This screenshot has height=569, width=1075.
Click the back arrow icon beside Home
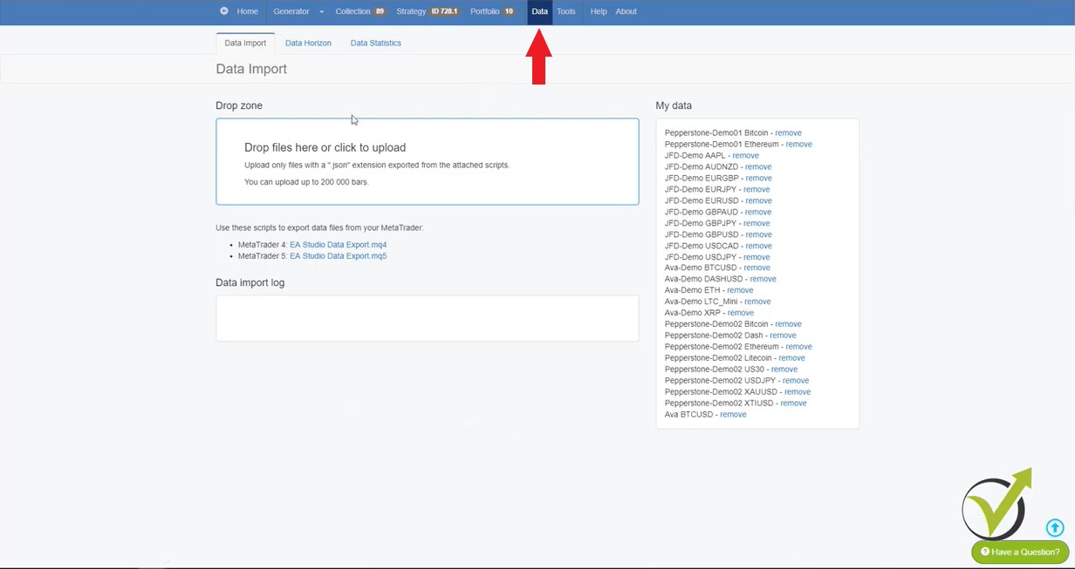(224, 11)
